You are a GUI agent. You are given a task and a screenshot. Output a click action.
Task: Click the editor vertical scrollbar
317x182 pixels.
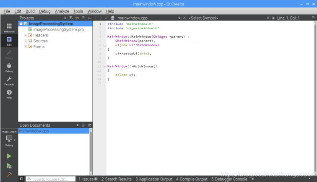[x=315, y=98]
